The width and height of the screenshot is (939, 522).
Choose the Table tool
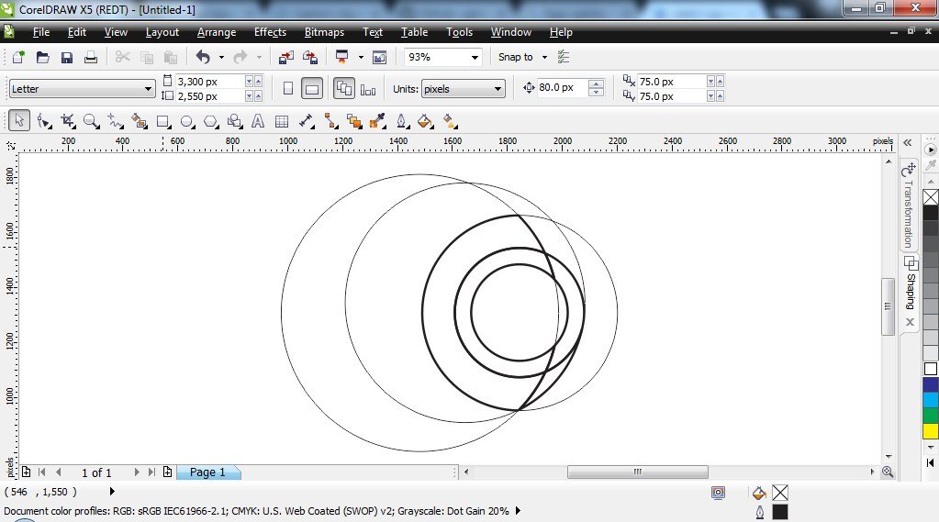[x=282, y=121]
